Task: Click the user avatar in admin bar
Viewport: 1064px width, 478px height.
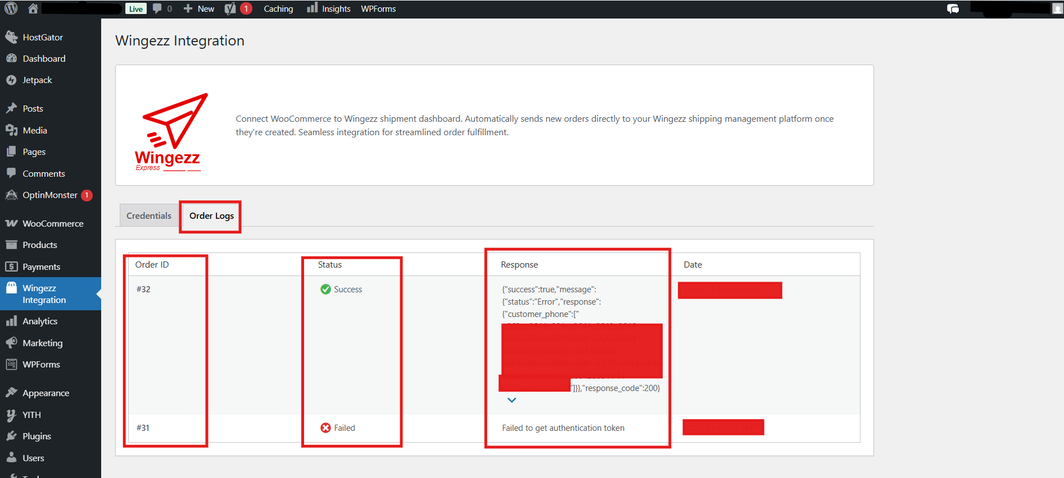Action: click(x=1057, y=8)
